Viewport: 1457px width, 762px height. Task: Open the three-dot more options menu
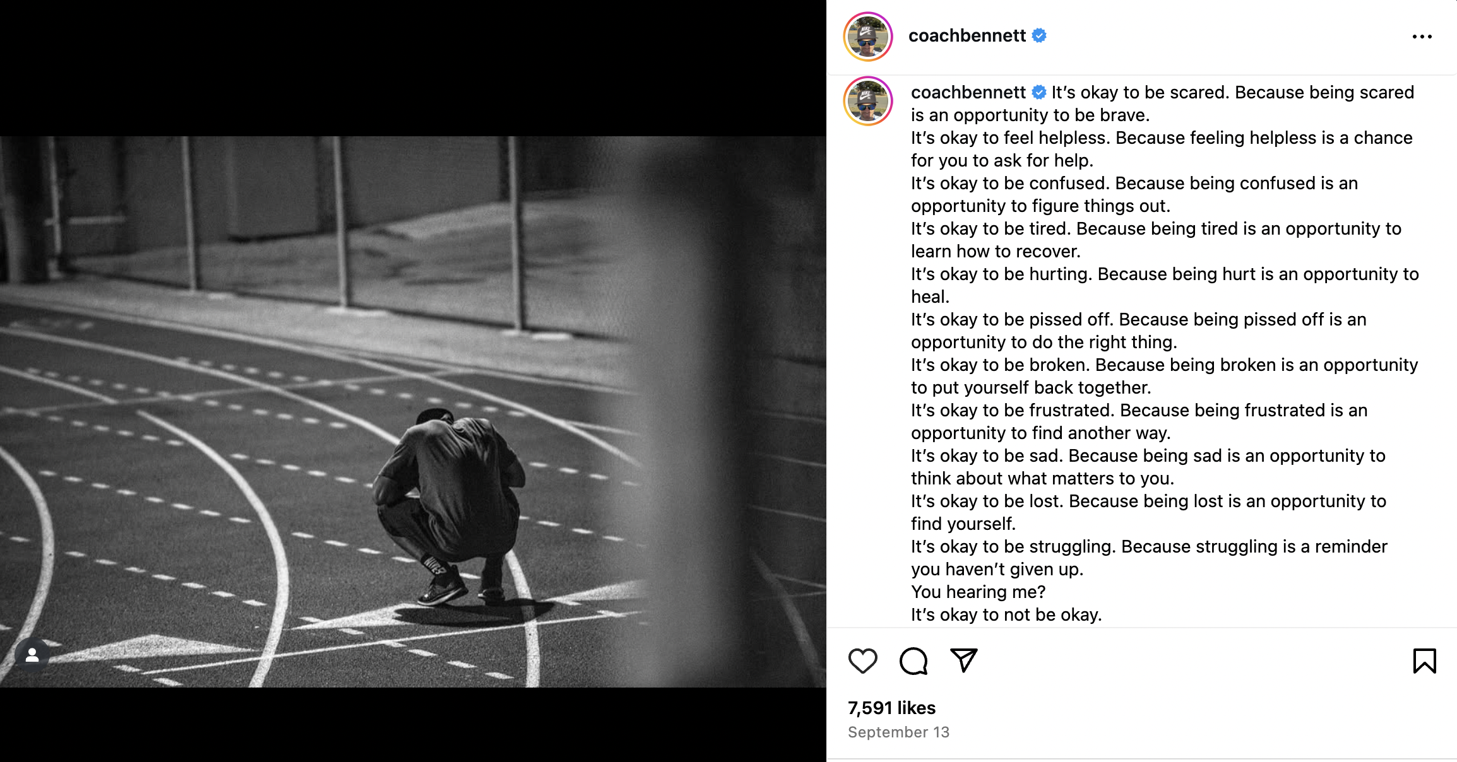(x=1422, y=37)
